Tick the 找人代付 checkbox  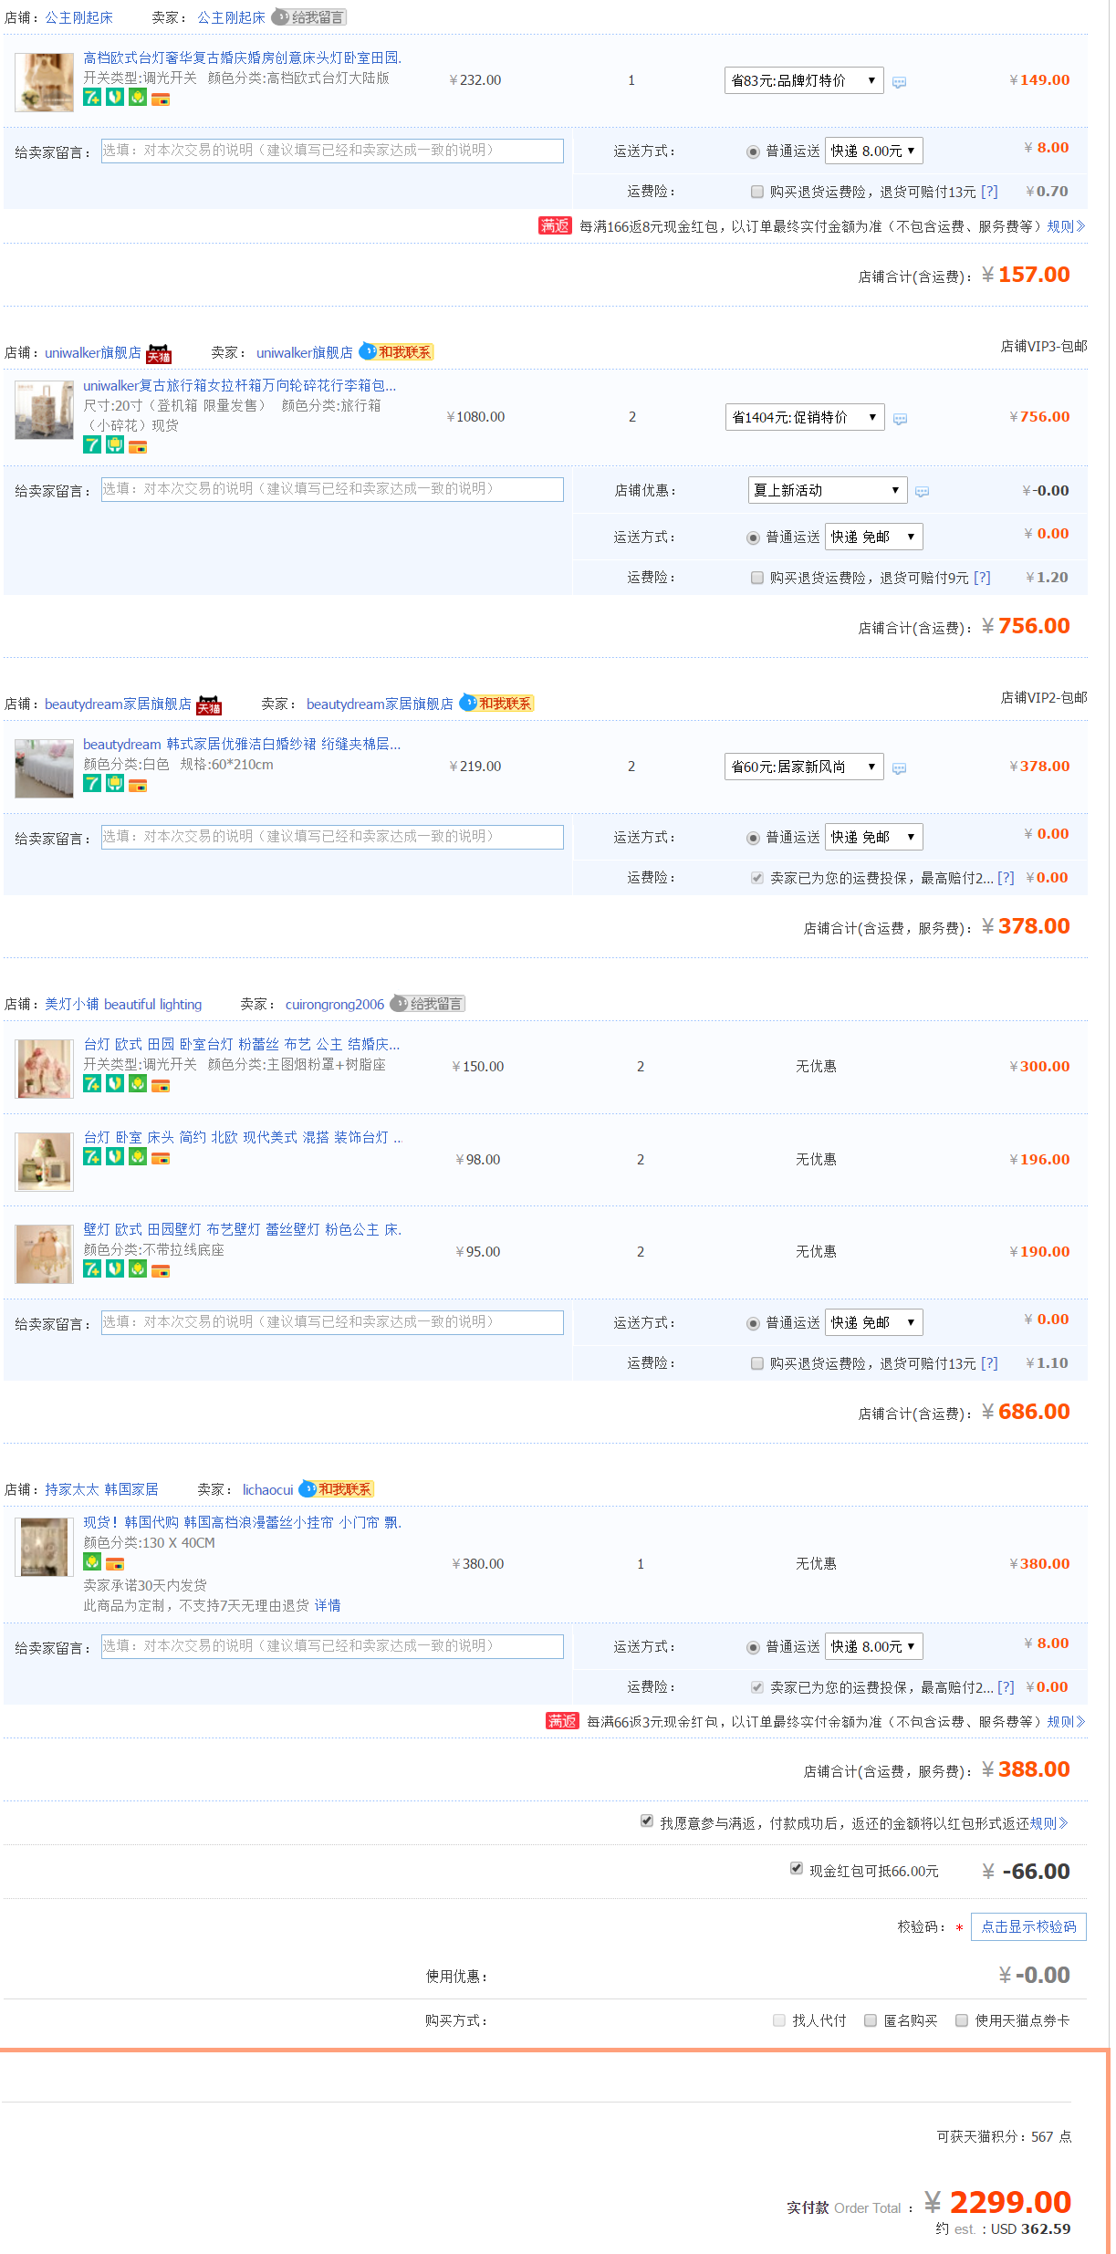(779, 2020)
